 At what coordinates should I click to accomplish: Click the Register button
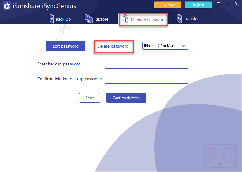pos(198,5)
